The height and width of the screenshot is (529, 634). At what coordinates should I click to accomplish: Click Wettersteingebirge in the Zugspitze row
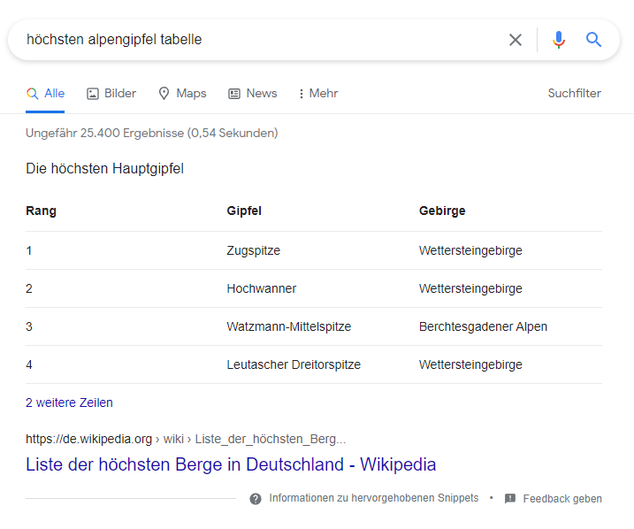pos(470,250)
